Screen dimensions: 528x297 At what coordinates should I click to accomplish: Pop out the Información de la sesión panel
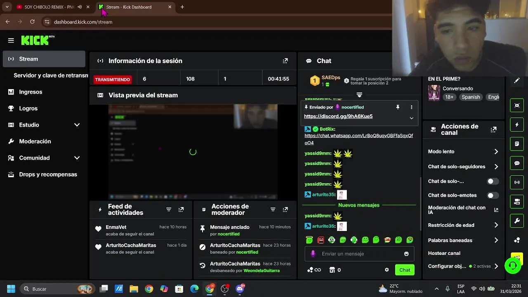(x=285, y=61)
